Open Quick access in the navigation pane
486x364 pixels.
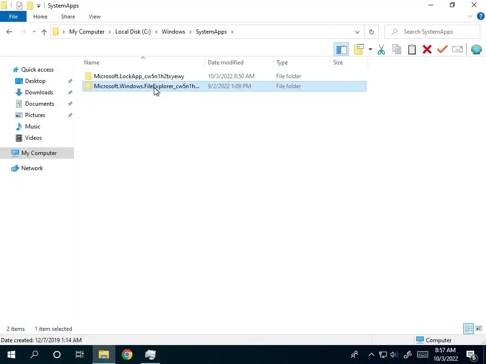(x=37, y=70)
